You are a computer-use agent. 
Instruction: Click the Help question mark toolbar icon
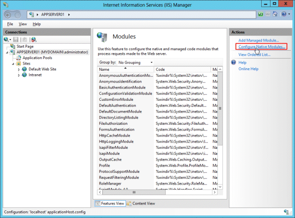pyautogui.click(x=284, y=14)
